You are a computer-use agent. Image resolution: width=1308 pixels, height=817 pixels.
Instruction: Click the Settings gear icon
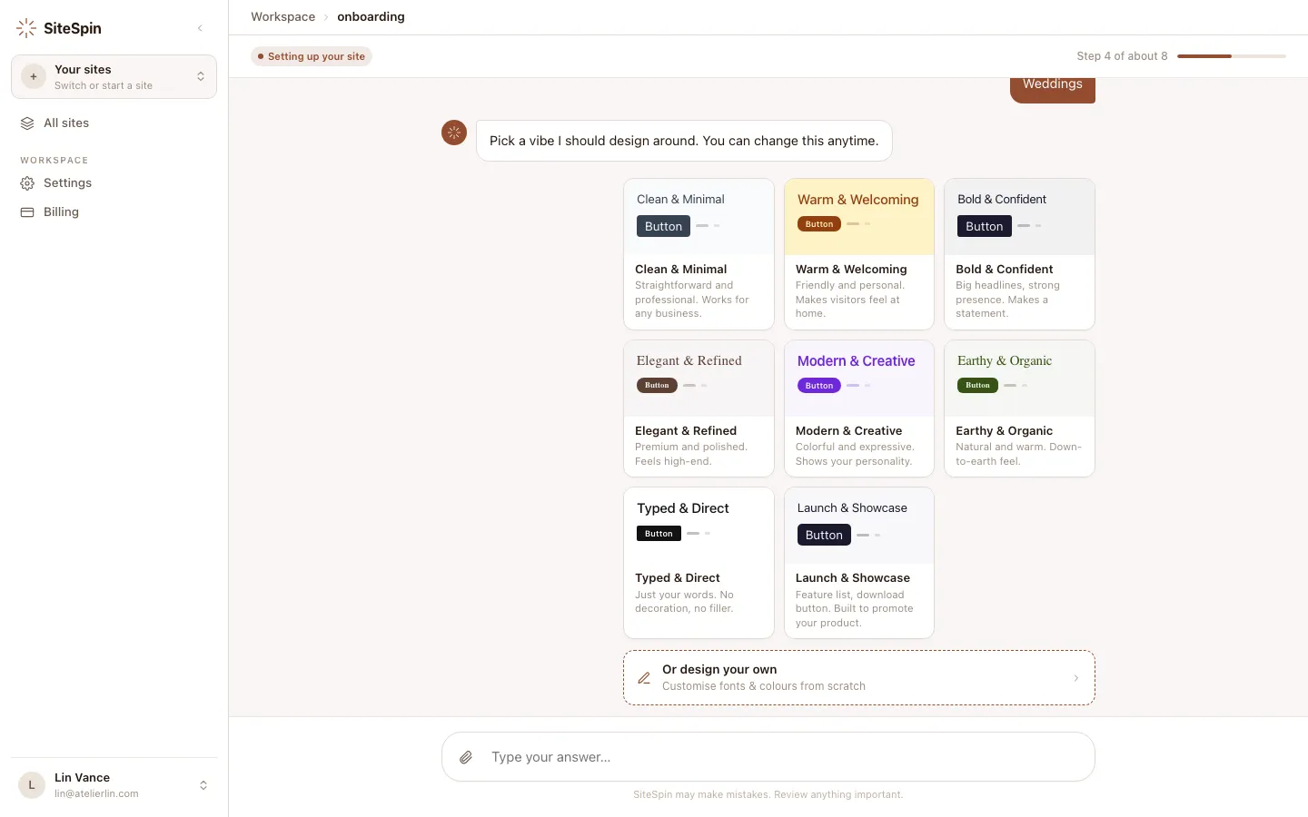[x=27, y=183]
